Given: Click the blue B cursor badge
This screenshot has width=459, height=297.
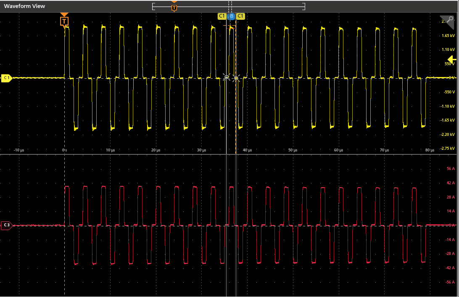Looking at the screenshot, I should [x=231, y=16].
